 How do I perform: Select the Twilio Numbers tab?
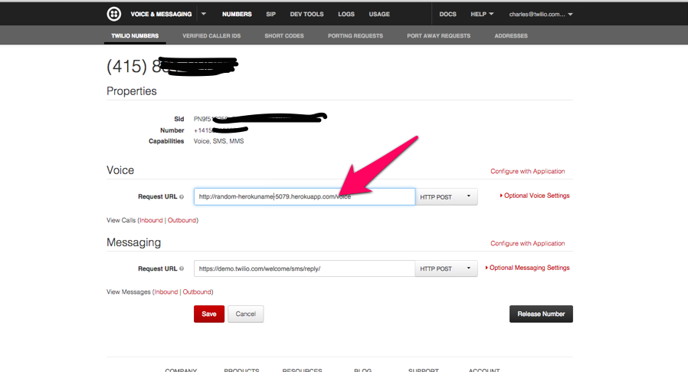click(x=135, y=35)
